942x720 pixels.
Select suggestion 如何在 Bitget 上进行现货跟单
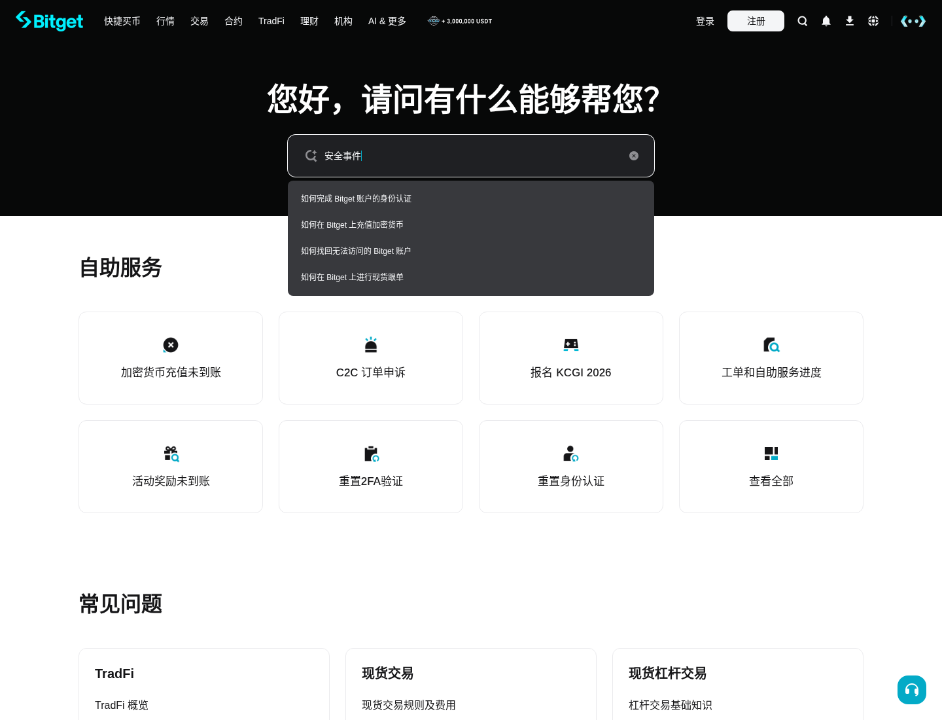click(471, 277)
